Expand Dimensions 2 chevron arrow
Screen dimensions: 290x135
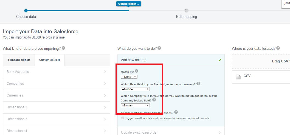(x=105, y=108)
